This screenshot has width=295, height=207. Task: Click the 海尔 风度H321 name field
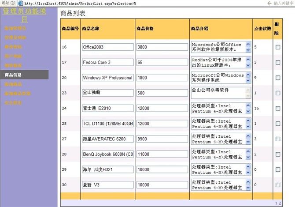(108, 169)
